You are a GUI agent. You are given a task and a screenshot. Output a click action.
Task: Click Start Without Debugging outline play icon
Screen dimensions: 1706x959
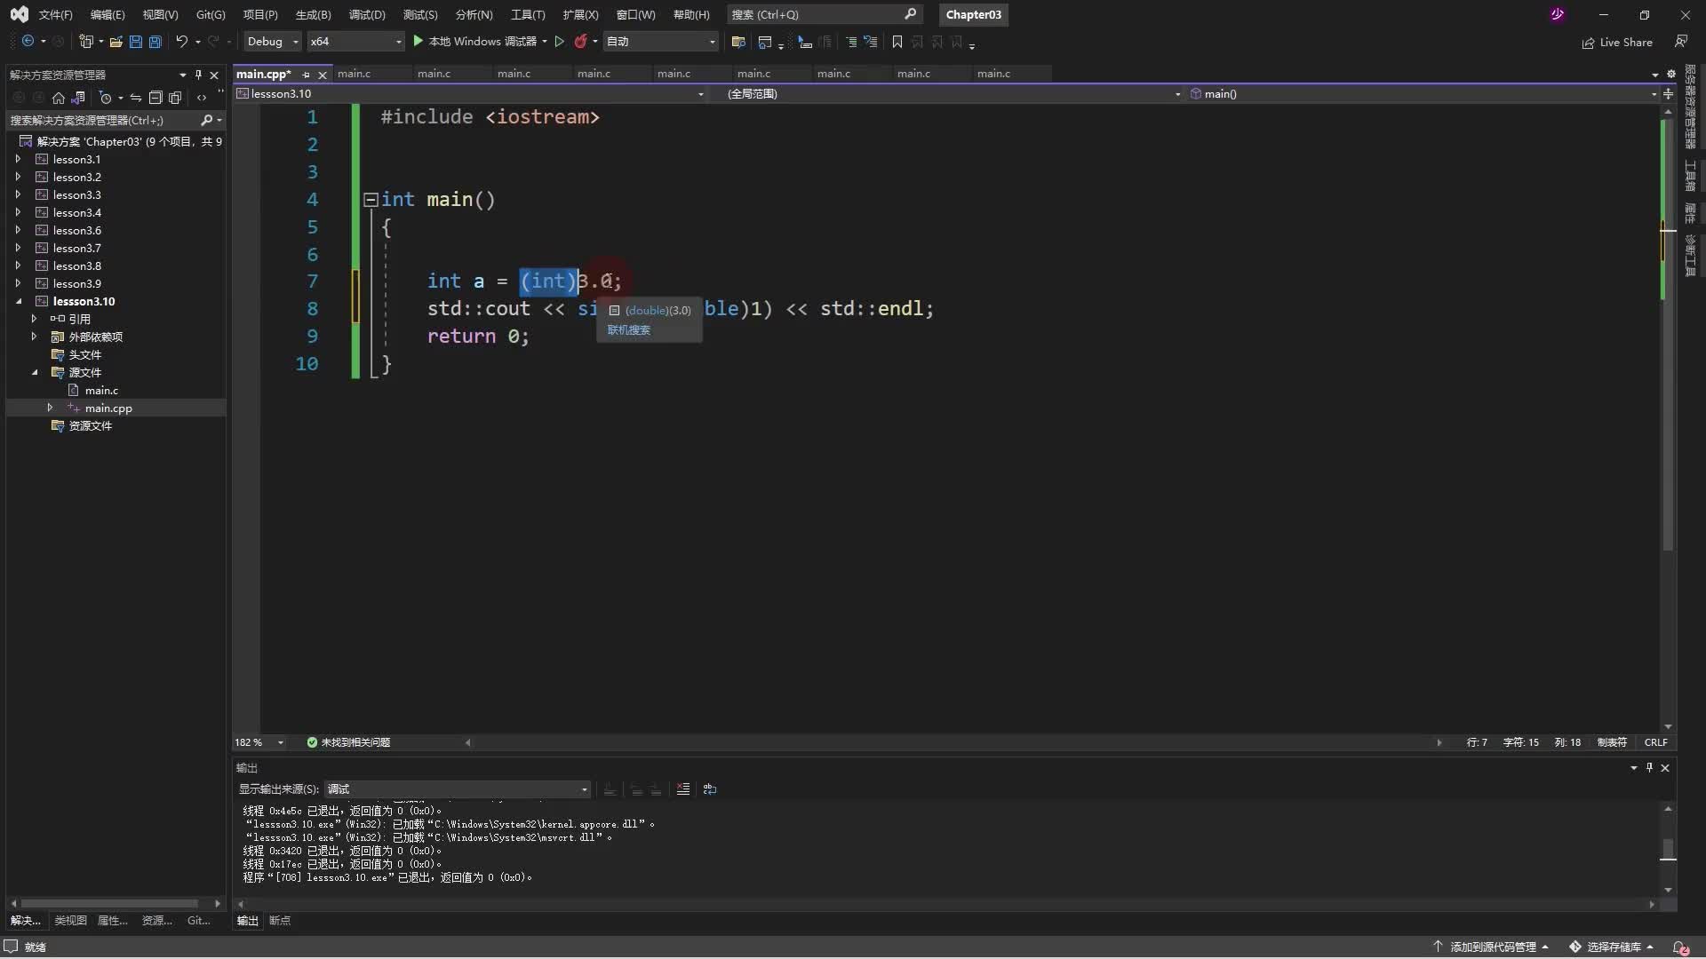(559, 41)
